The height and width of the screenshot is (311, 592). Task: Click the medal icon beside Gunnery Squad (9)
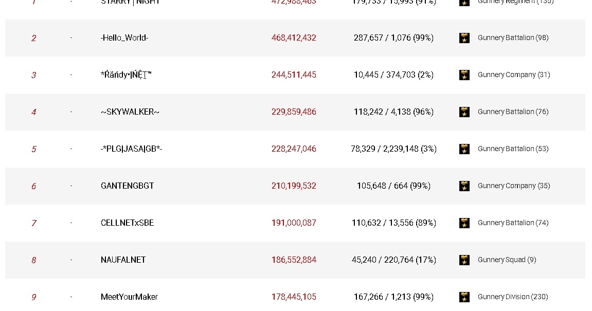(x=464, y=260)
